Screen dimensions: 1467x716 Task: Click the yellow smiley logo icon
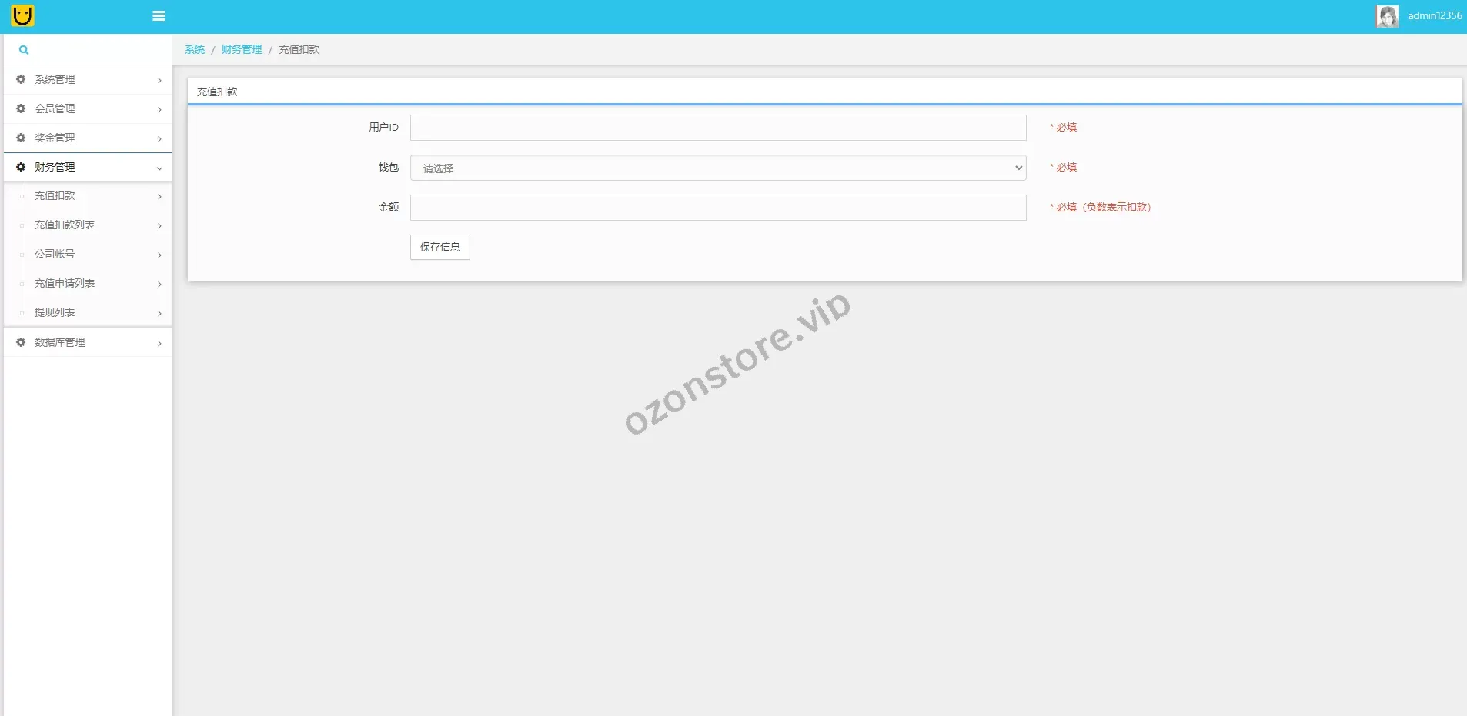pos(23,15)
